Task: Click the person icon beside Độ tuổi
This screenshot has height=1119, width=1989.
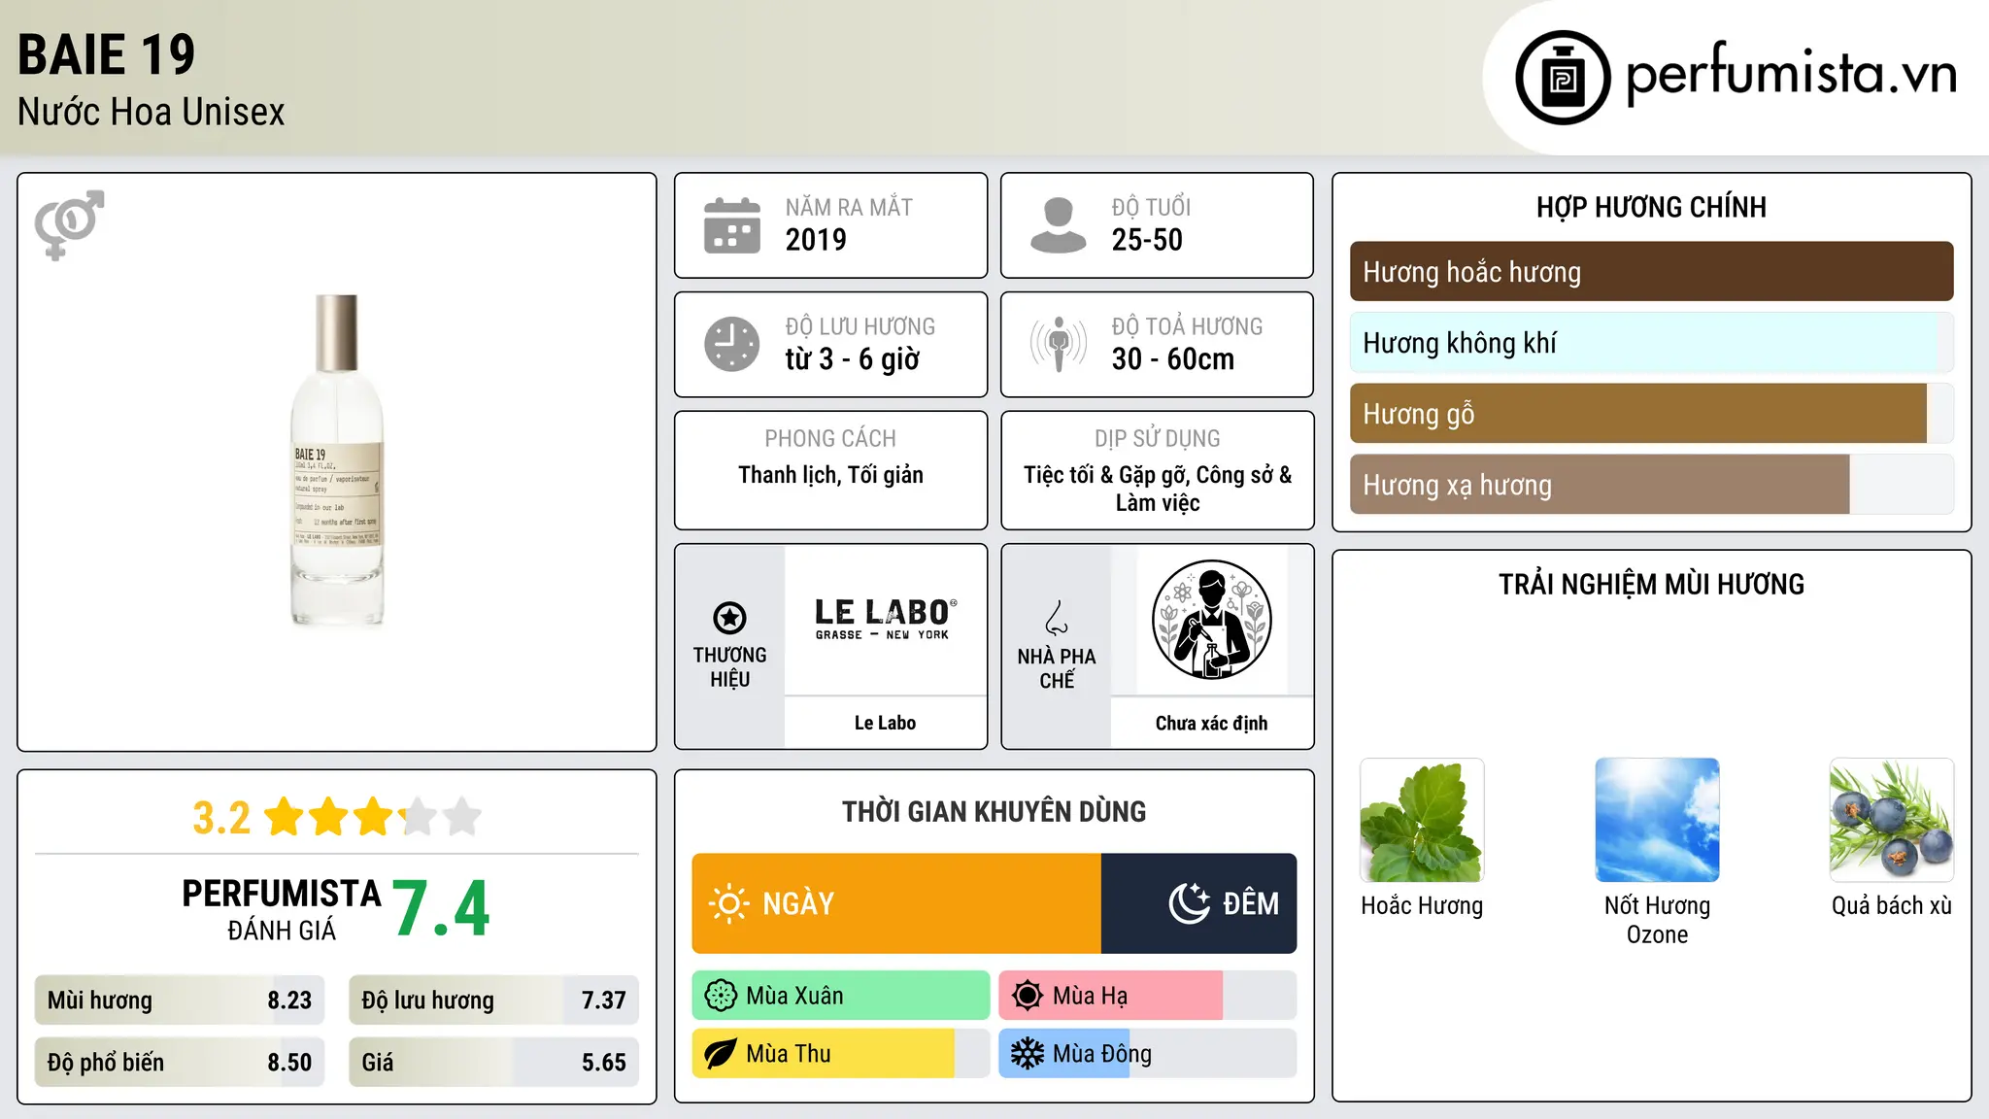Action: coord(1058,225)
